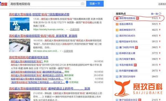The image size is (166, 101).
Task: Click the red up arrow beside 510万
Action: click(x=160, y=18)
